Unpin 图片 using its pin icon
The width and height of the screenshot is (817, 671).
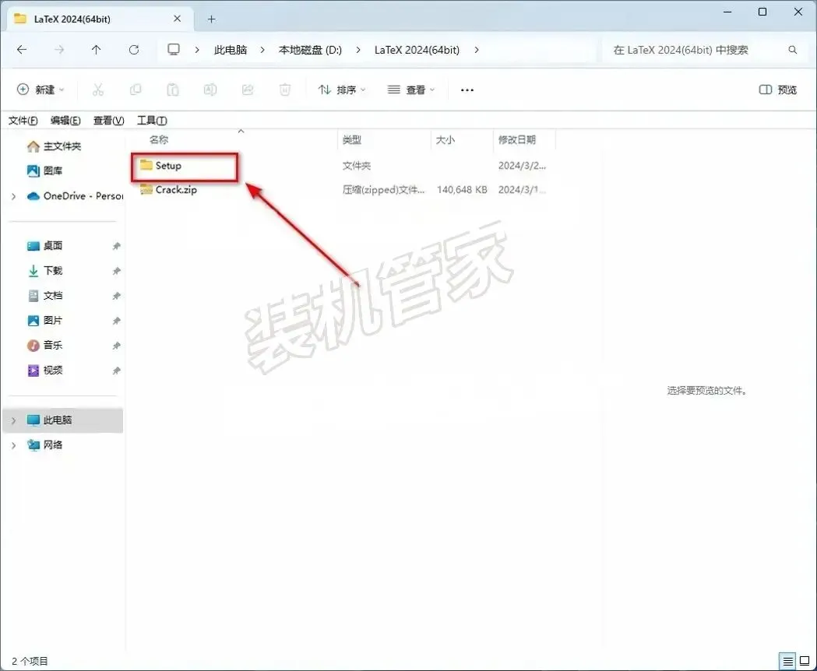(117, 321)
